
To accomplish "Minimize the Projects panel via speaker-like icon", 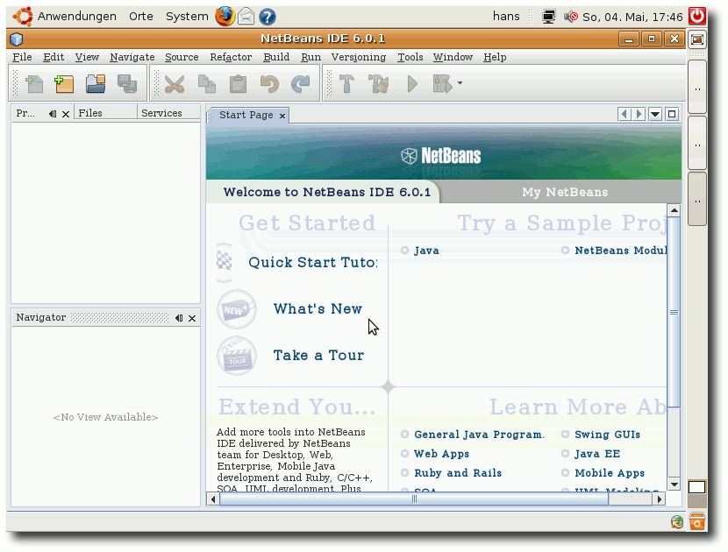I will coord(53,114).
